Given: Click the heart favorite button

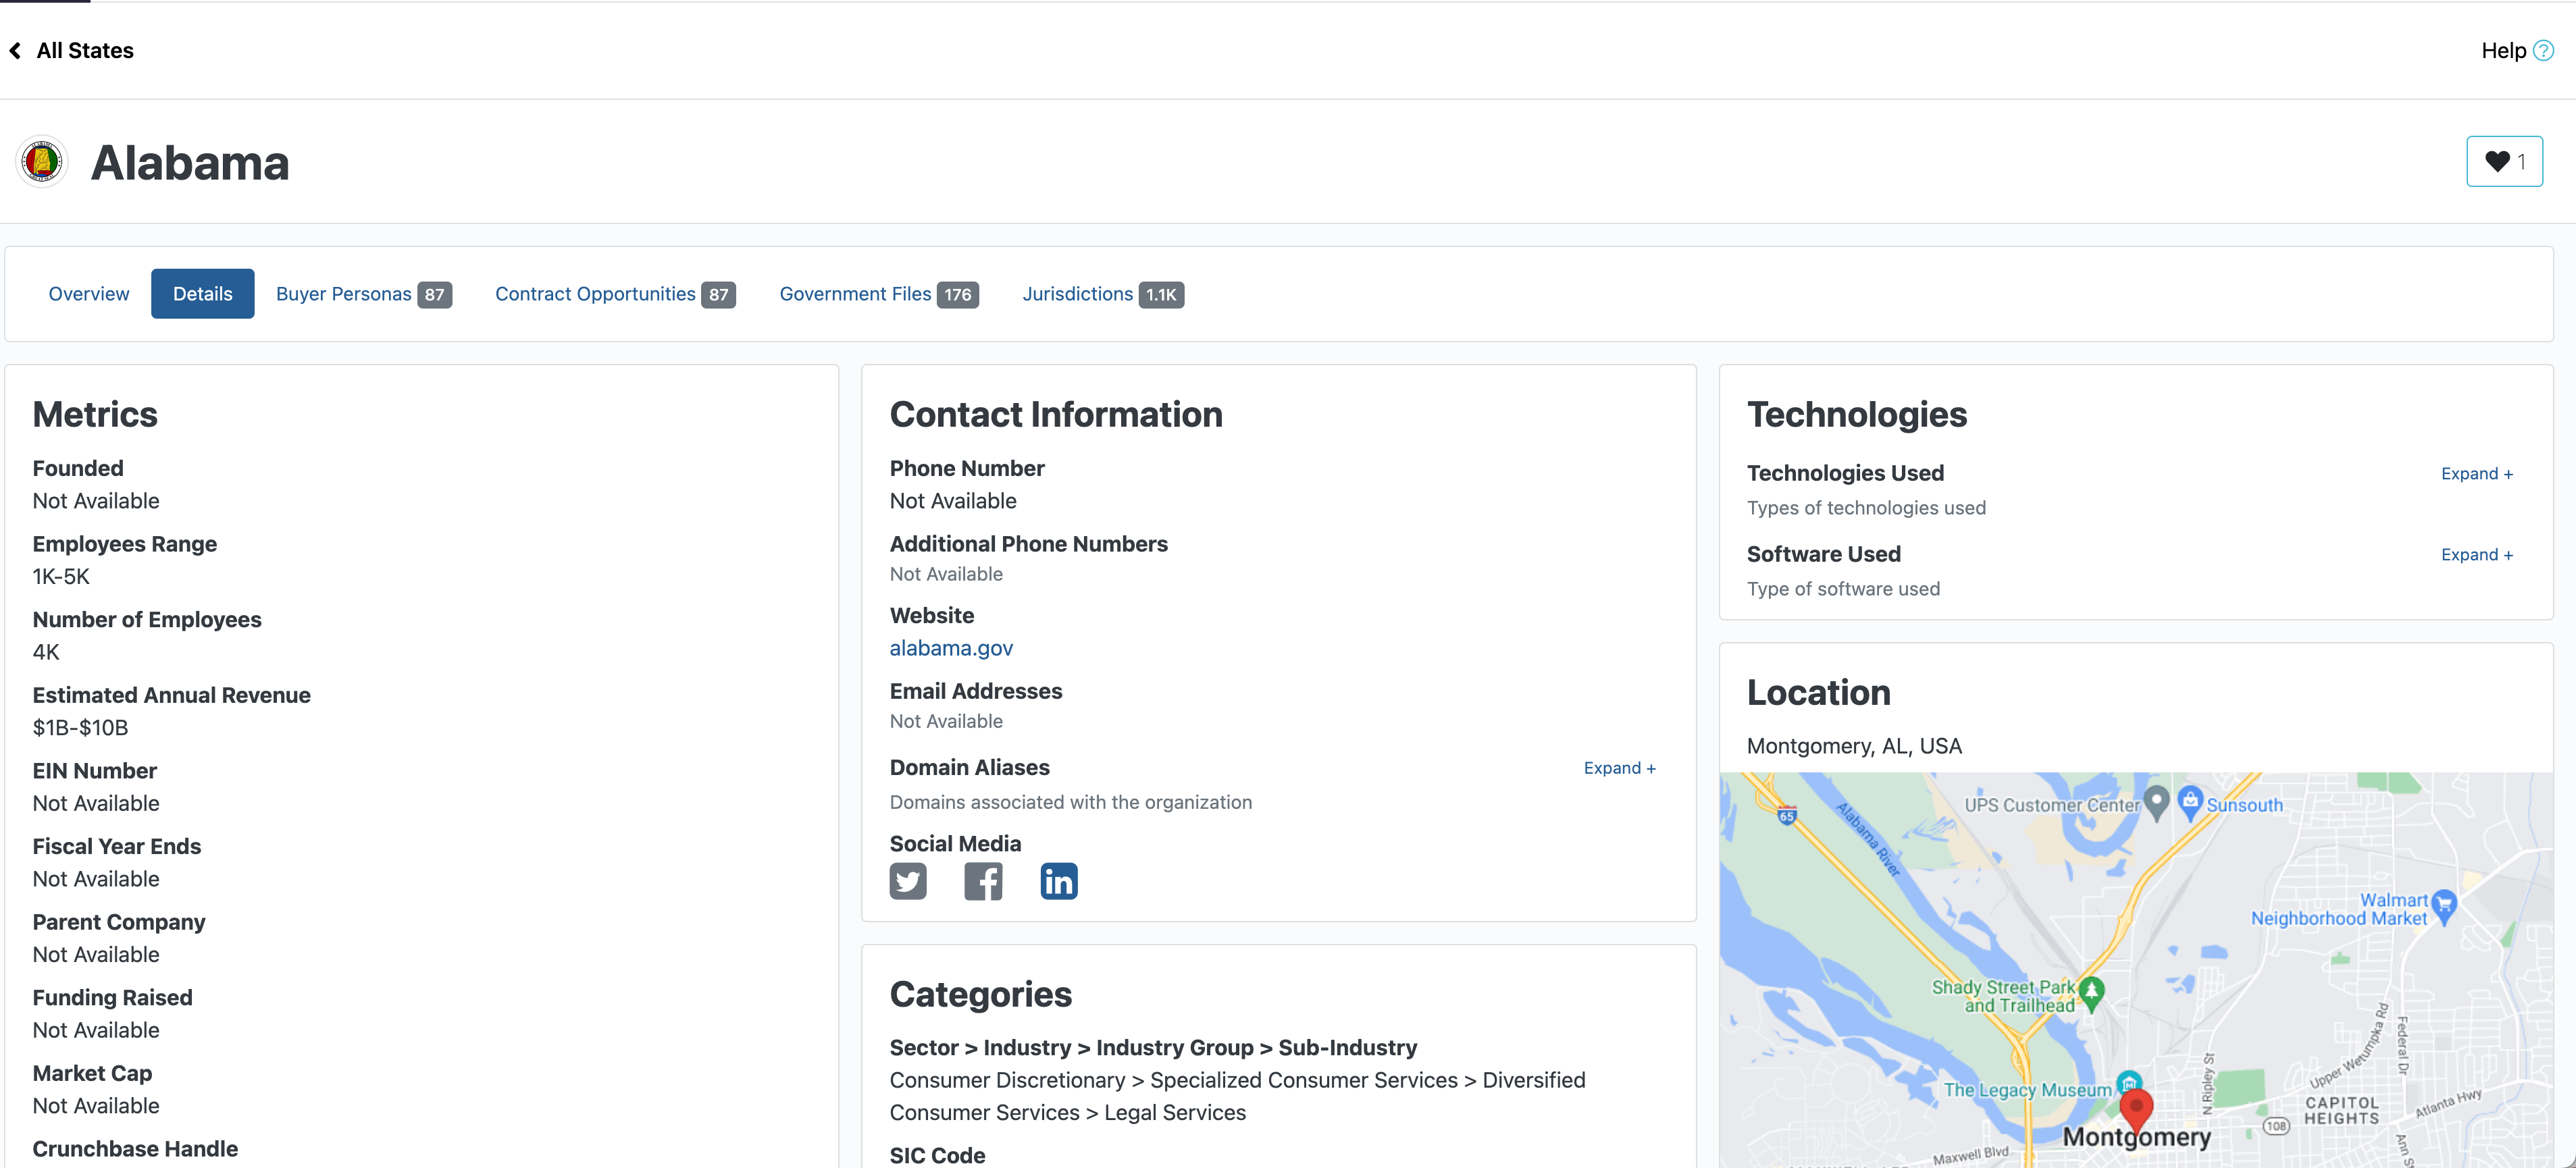Looking at the screenshot, I should (x=2504, y=161).
